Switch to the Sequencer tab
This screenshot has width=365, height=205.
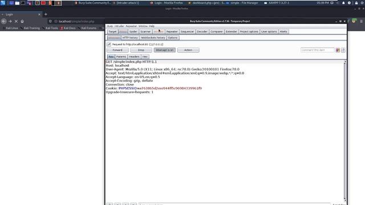point(188,32)
